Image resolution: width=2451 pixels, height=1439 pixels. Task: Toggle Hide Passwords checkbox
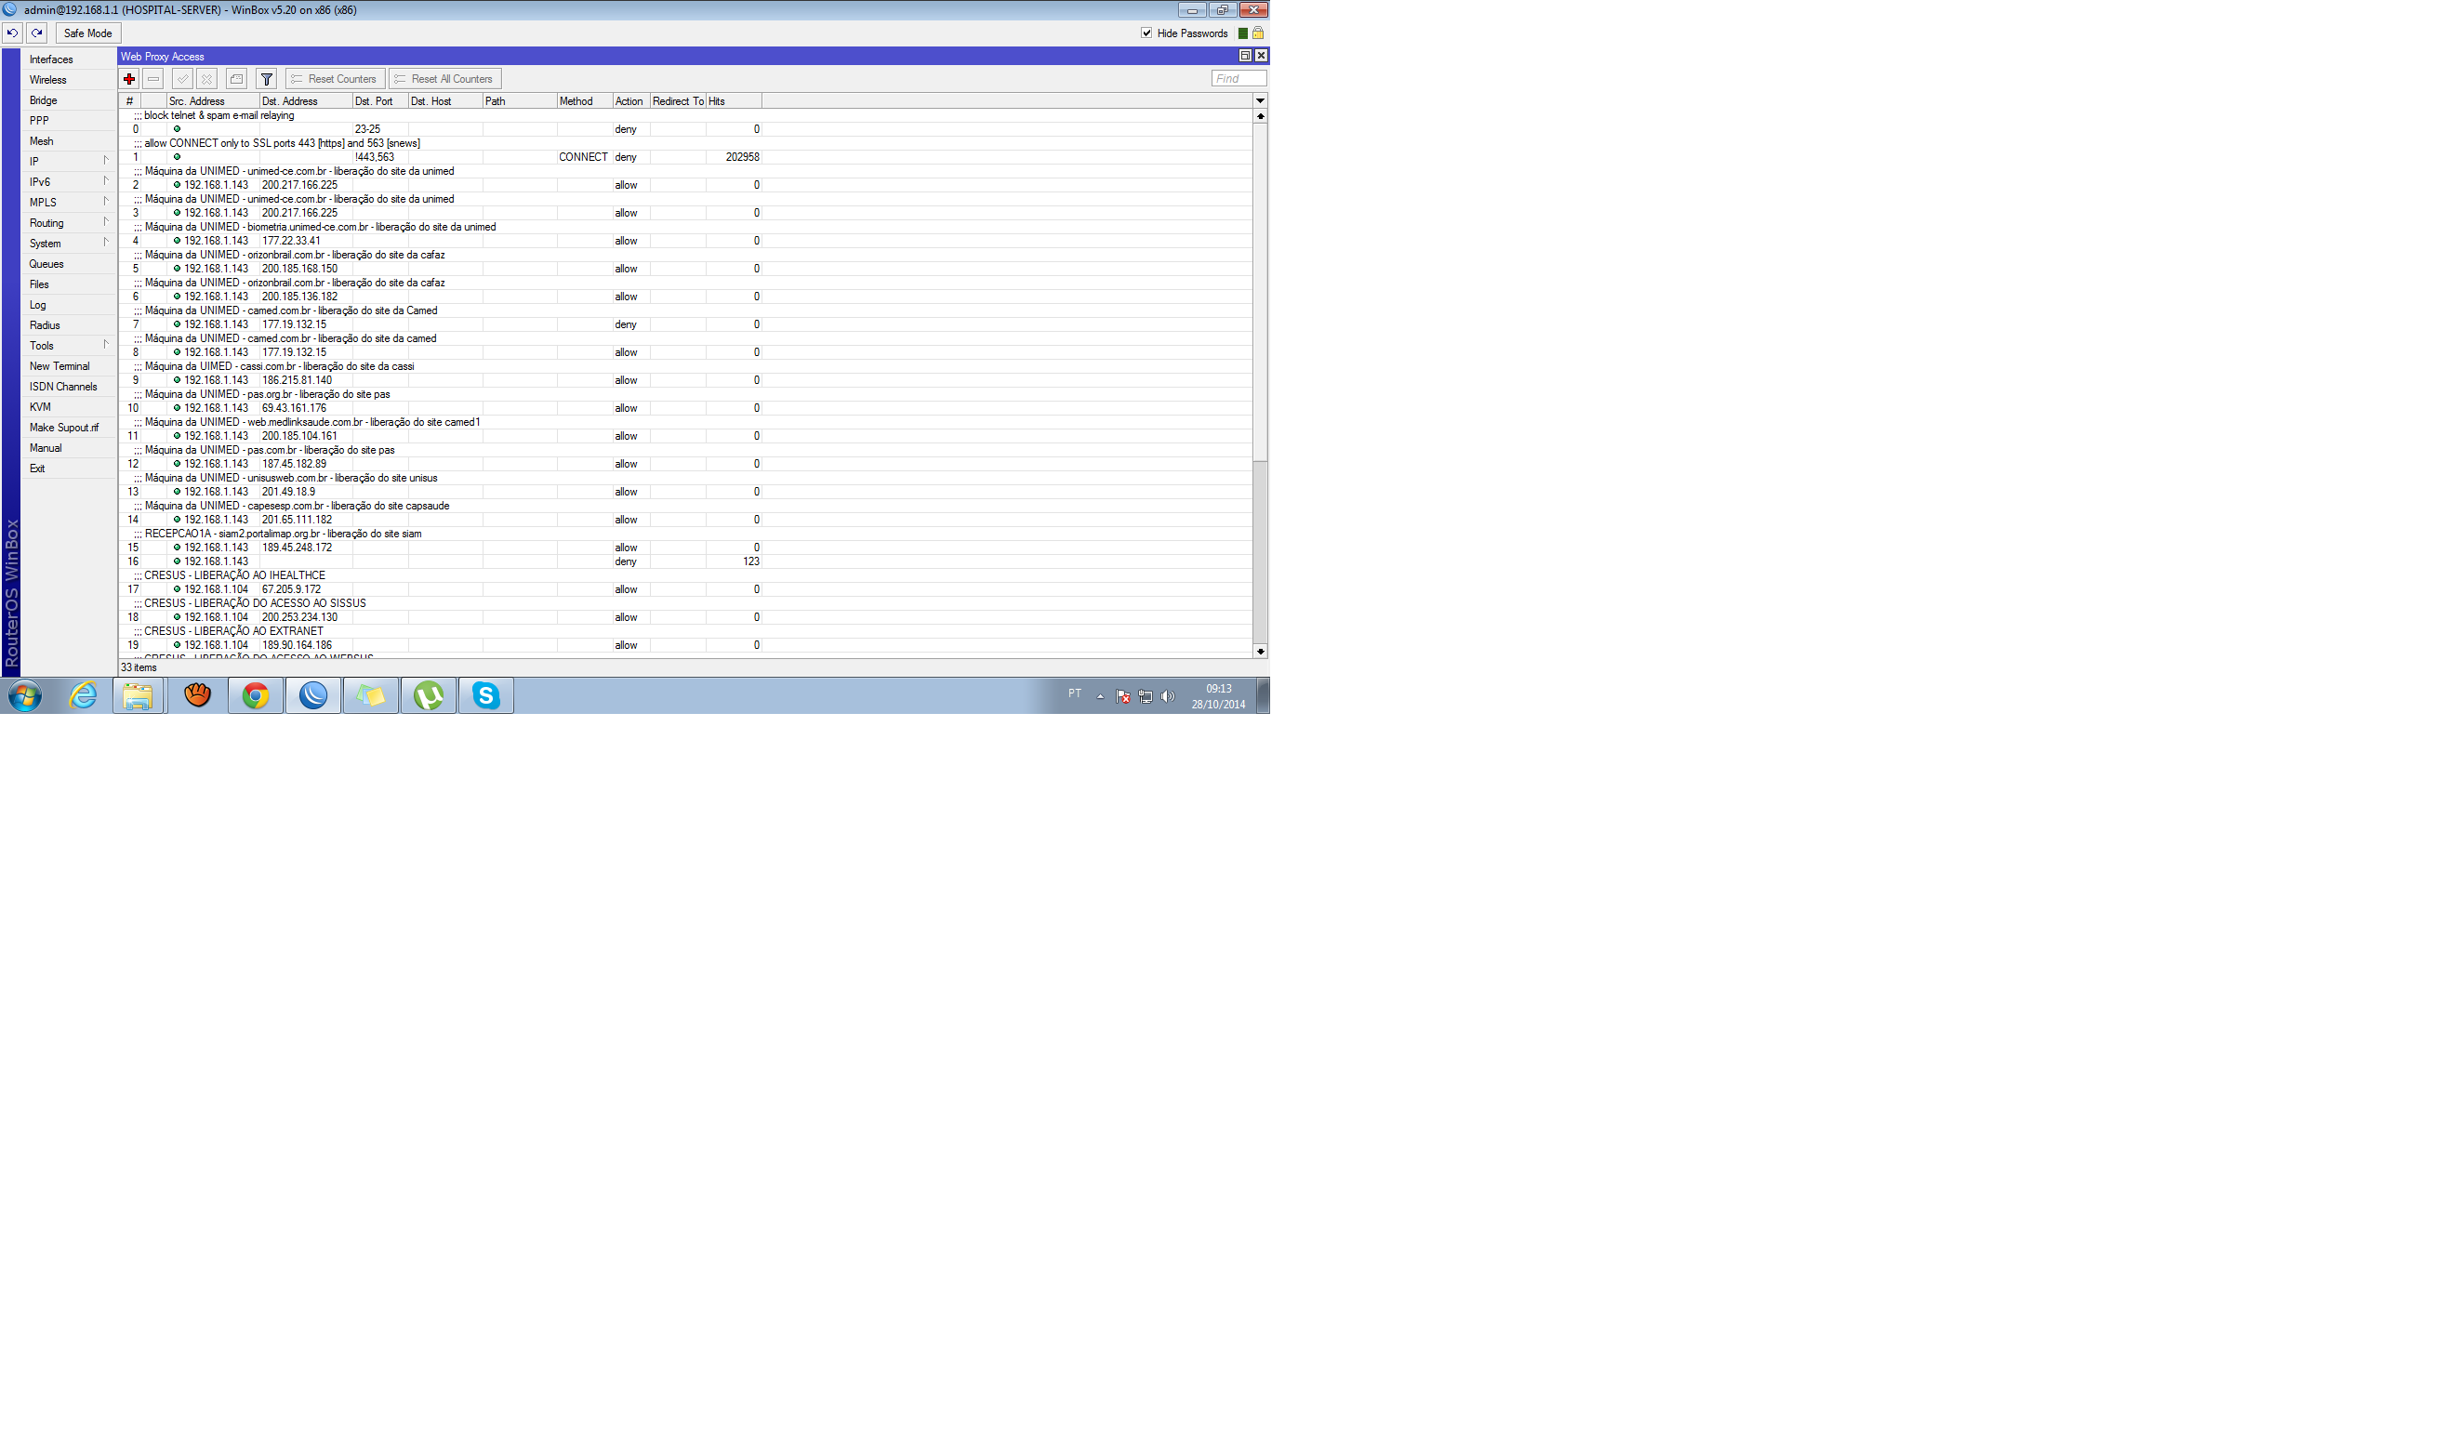[x=1146, y=33]
